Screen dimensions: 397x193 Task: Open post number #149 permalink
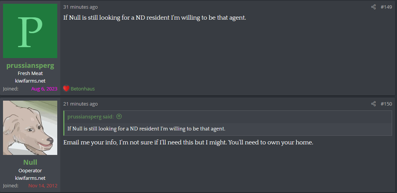click(386, 7)
